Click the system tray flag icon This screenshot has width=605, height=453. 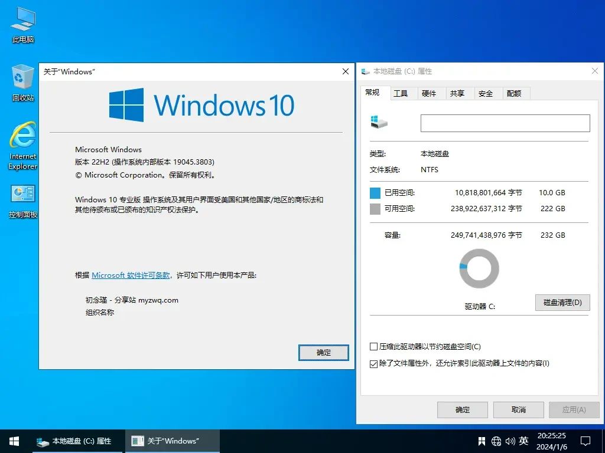tap(482, 441)
